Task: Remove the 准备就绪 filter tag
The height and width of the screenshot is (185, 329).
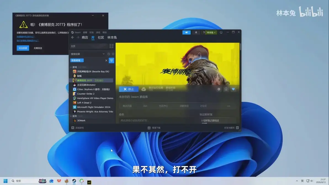Action: click(x=82, y=60)
